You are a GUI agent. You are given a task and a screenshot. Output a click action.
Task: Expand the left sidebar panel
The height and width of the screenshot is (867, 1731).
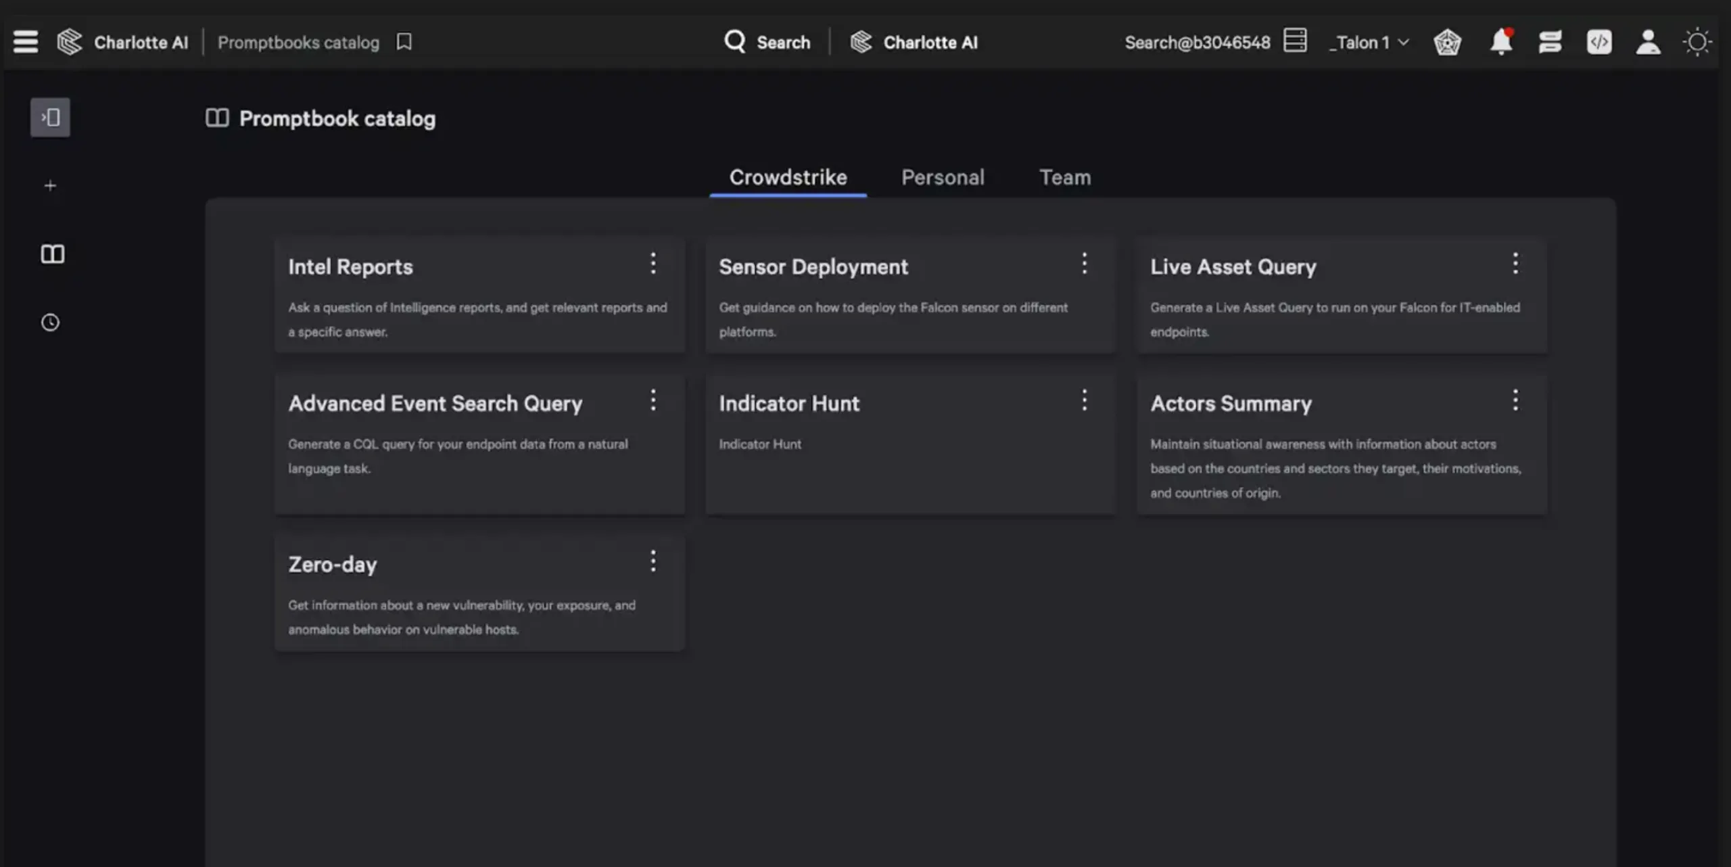coord(50,118)
